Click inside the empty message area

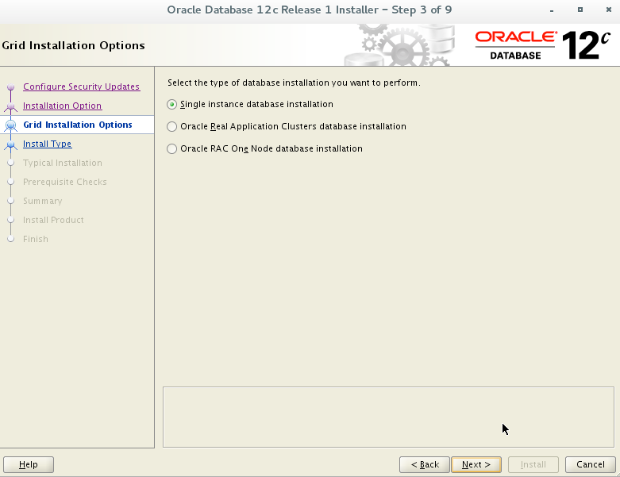pyautogui.click(x=388, y=417)
